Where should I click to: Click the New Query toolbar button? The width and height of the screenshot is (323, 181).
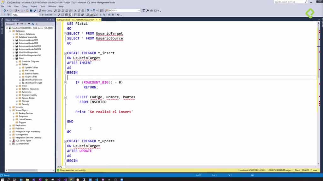[45, 10]
